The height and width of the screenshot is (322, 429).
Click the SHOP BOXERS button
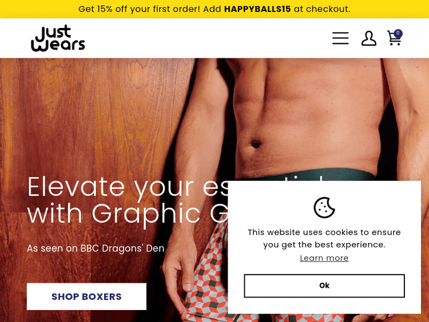tap(86, 297)
